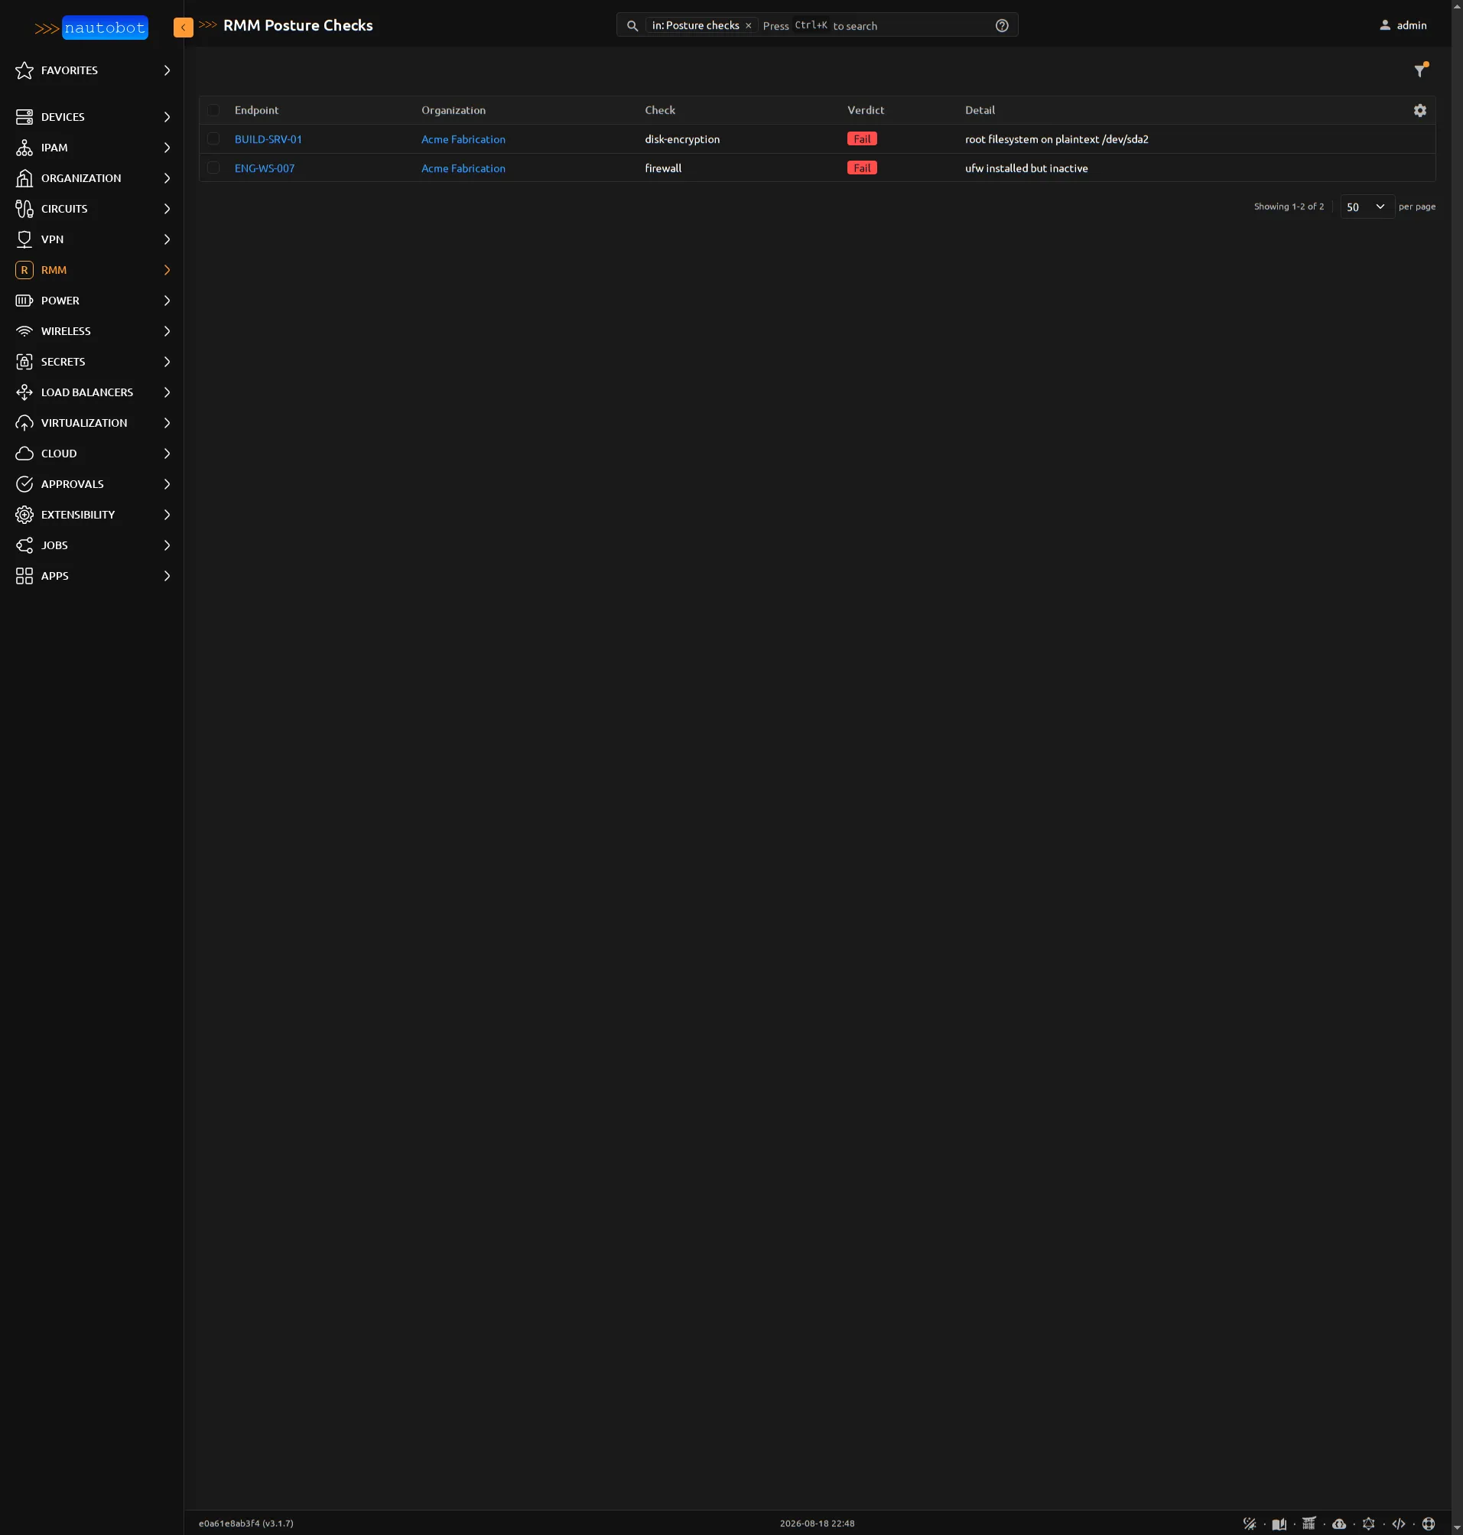This screenshot has height=1535, width=1463.
Task: Open the Wireless sidebar menu
Action: [92, 330]
